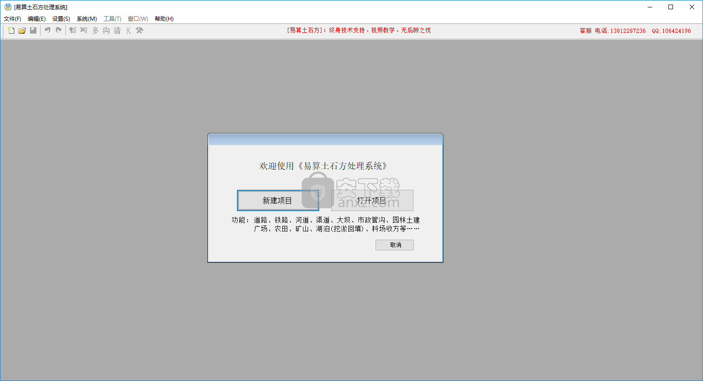Screen dimensions: 703x381
Task: Open the tools wrench toolbar icon
Action: point(139,30)
